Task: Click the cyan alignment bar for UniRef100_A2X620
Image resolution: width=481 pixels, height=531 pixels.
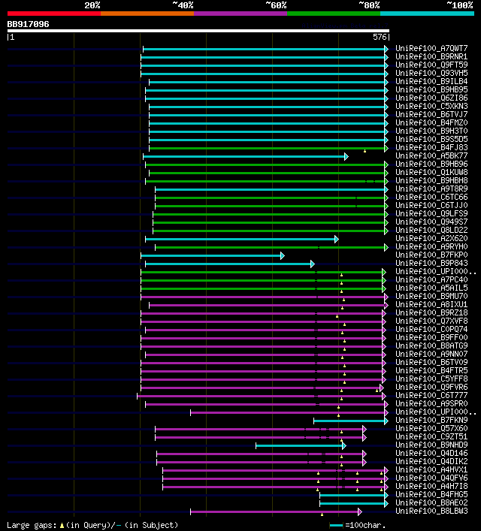Action: tap(242, 239)
